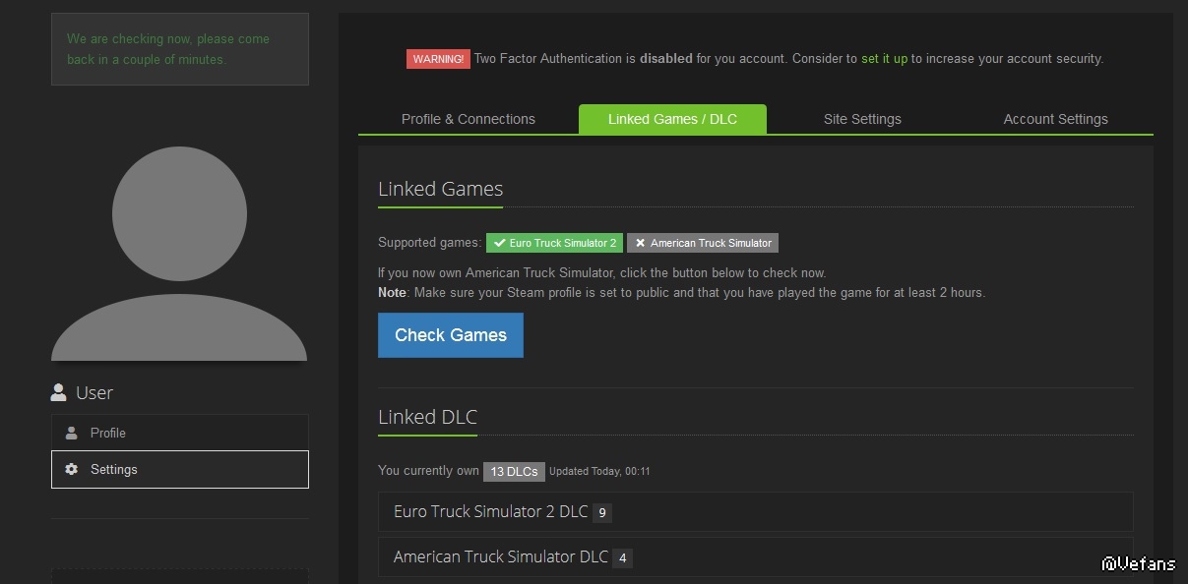Click the 4 count badge for ATS DLC
The width and height of the screenshot is (1188, 584).
click(622, 557)
